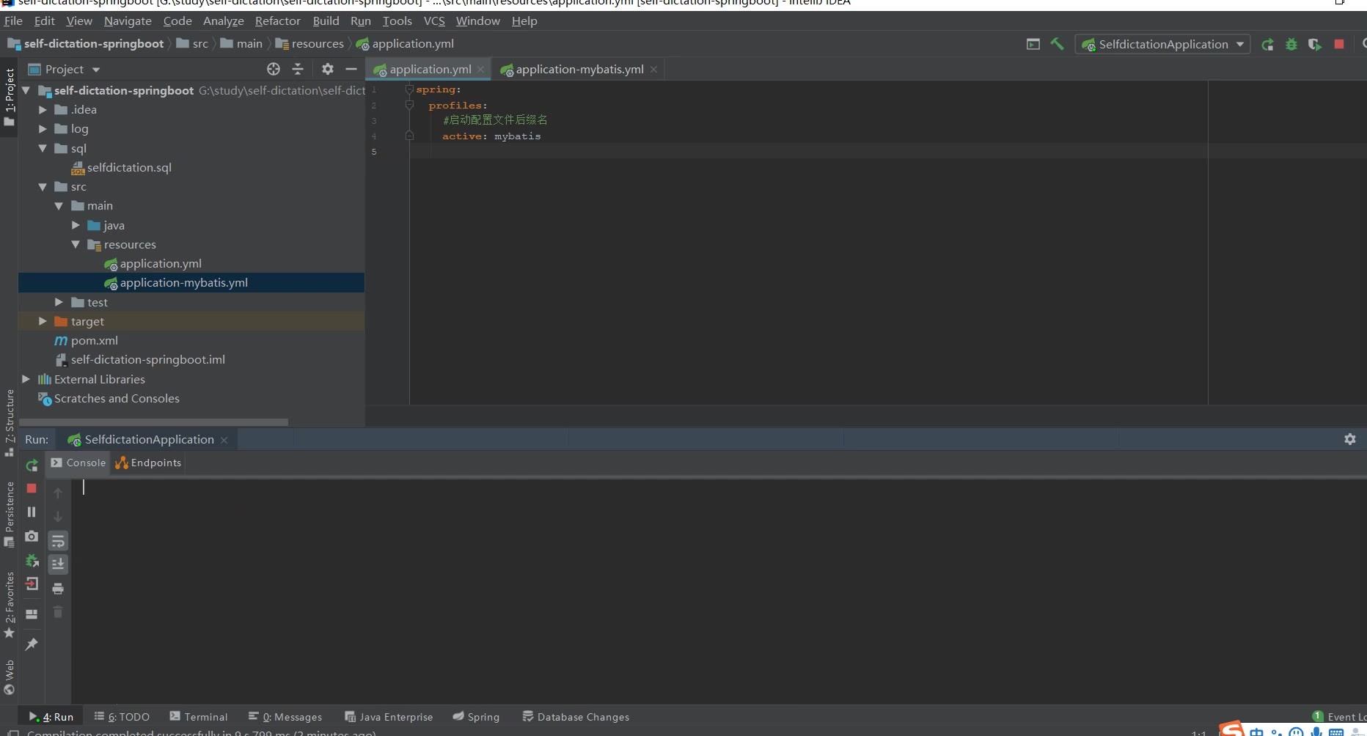Pause output in Run panel

(x=32, y=512)
